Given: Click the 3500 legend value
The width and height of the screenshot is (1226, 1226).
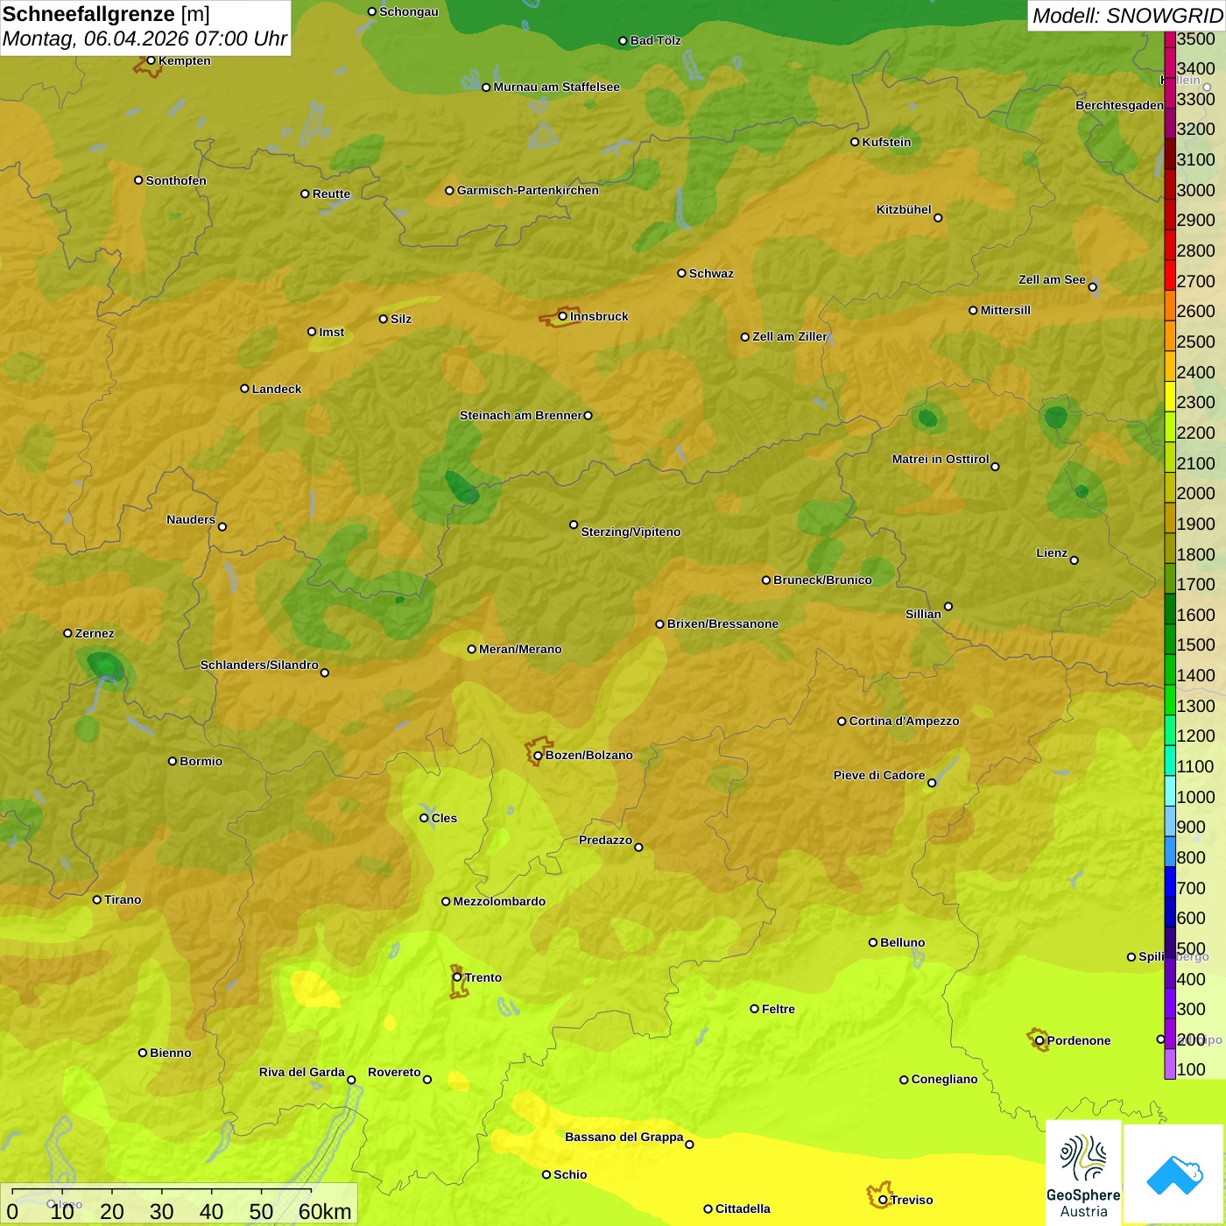Looking at the screenshot, I should tap(1196, 39).
